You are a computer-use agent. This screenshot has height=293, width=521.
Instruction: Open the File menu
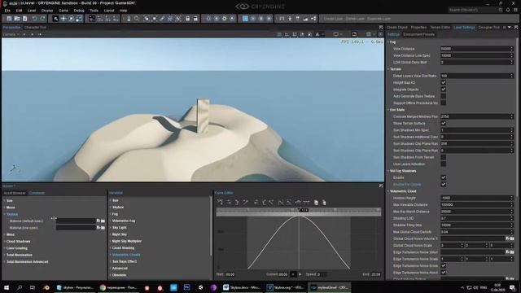pyautogui.click(x=7, y=11)
